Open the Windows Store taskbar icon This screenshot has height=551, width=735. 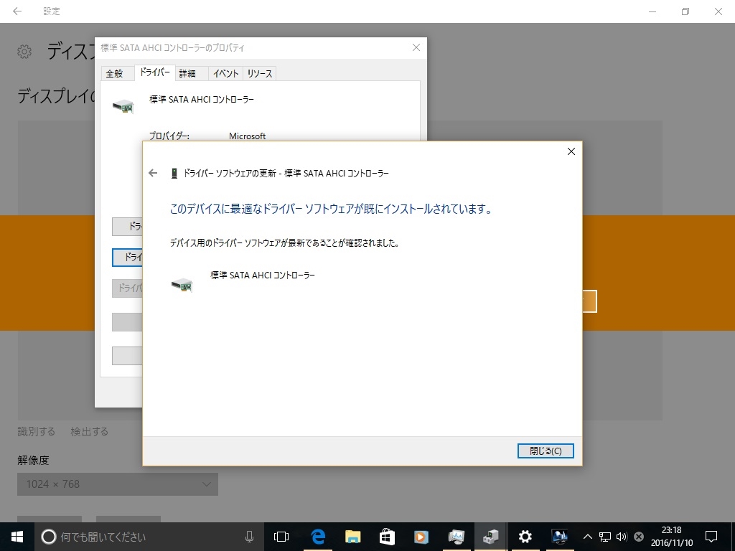click(387, 537)
